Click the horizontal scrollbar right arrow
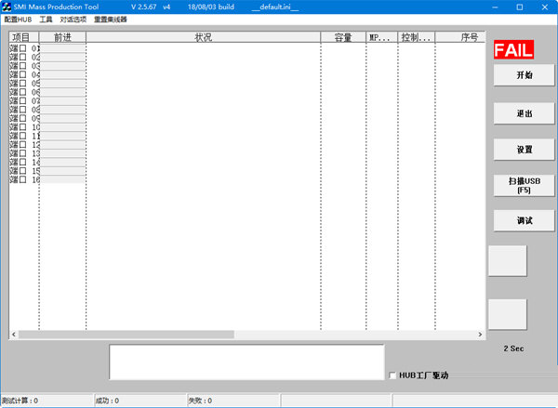 point(480,335)
